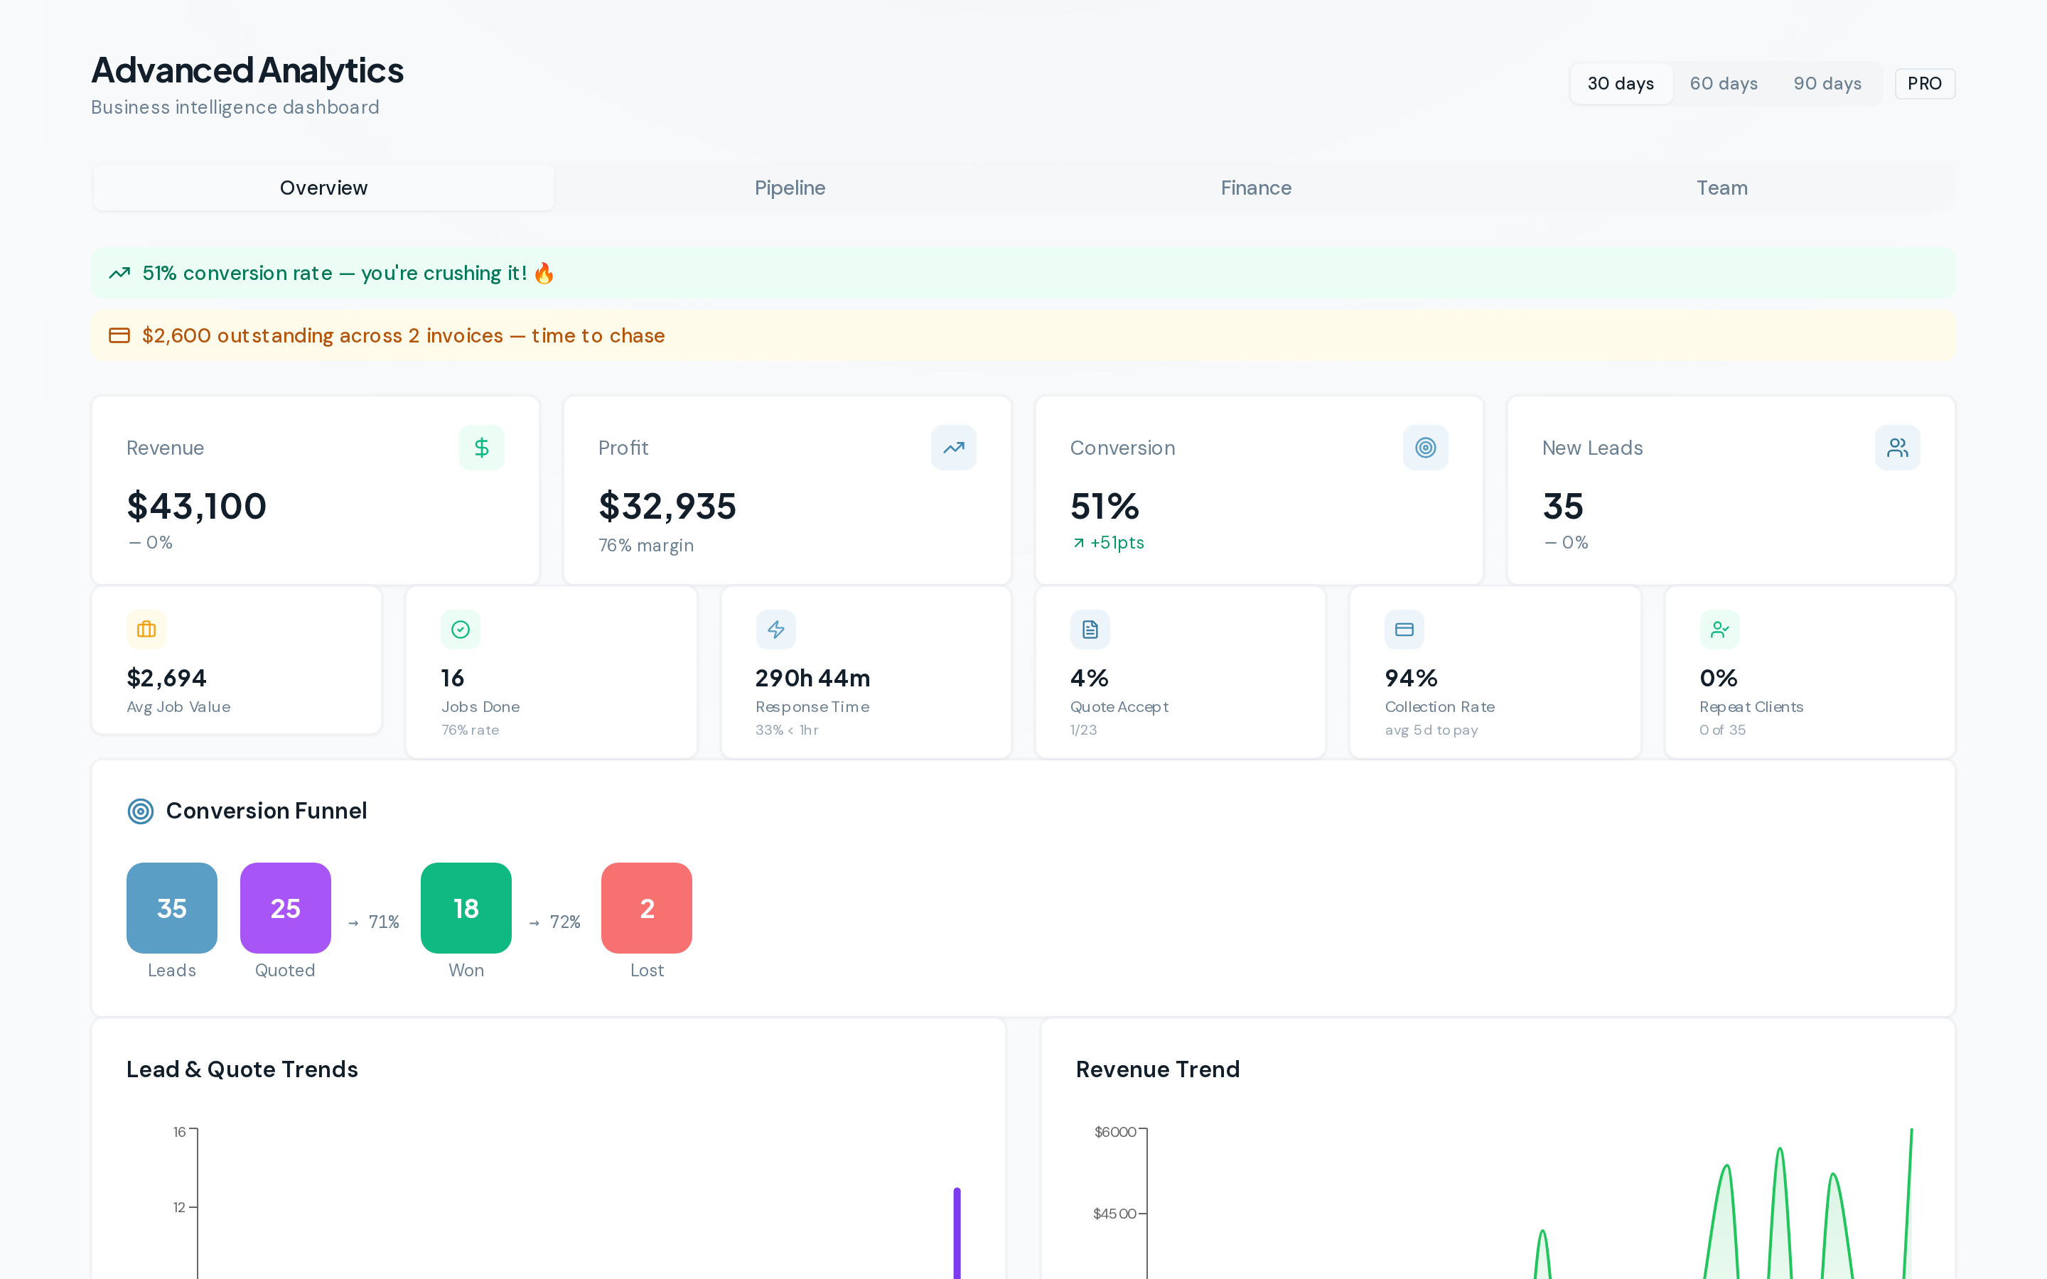Click the $6000 axis label in Revenue Trend
Viewport: 2047px width, 1279px height.
click(1115, 1132)
